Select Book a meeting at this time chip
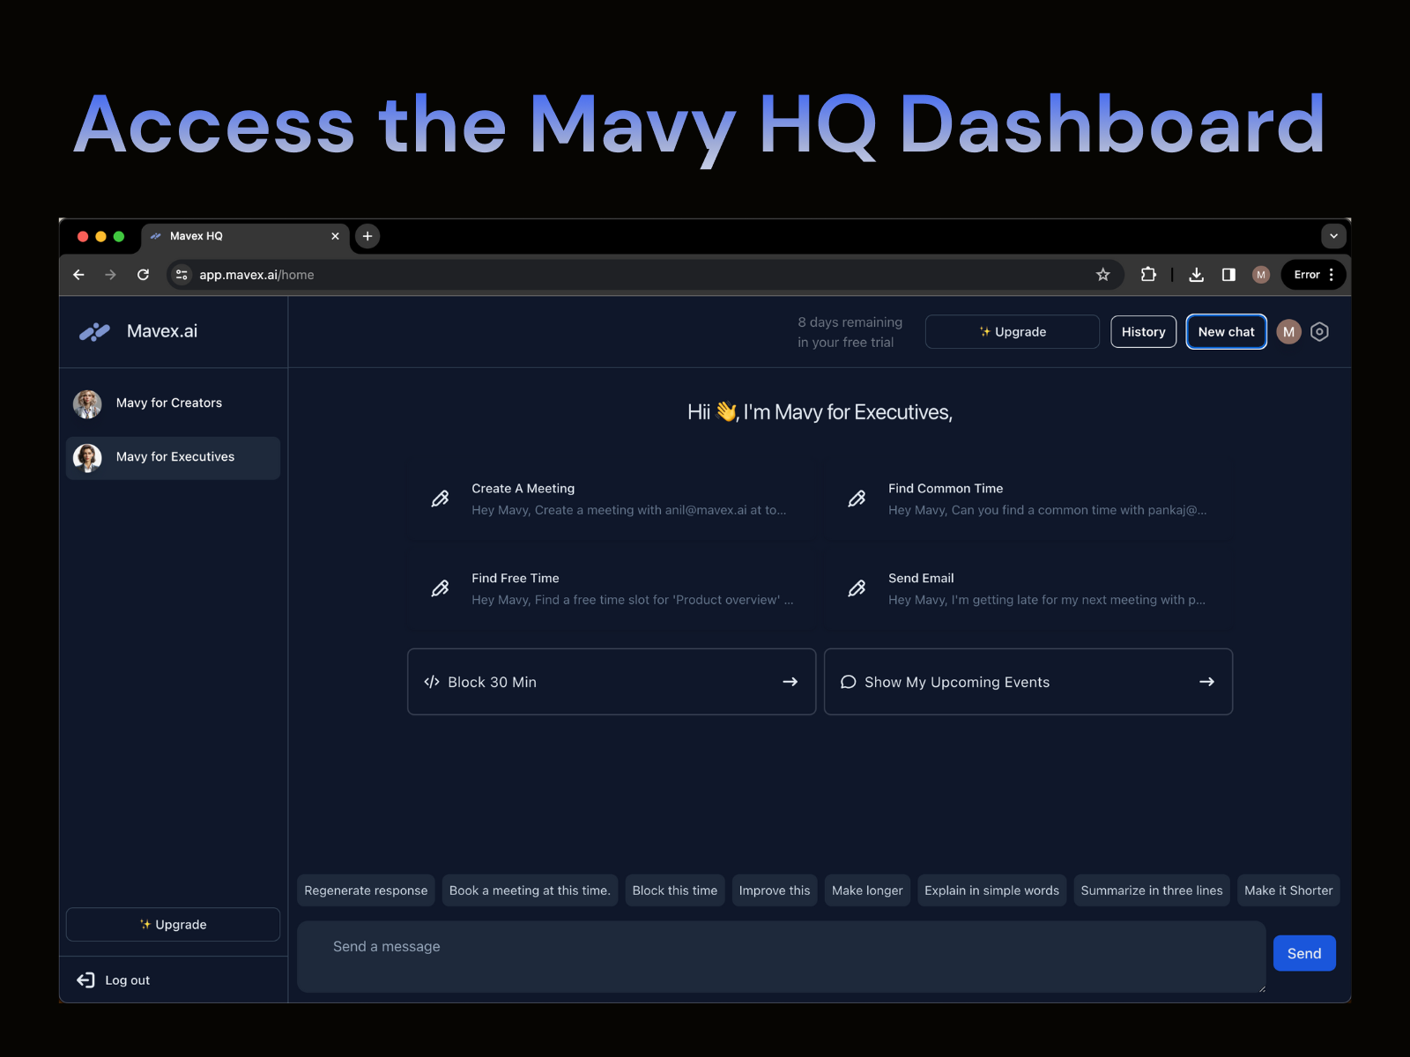Screen dimensions: 1410x1057 point(530,891)
